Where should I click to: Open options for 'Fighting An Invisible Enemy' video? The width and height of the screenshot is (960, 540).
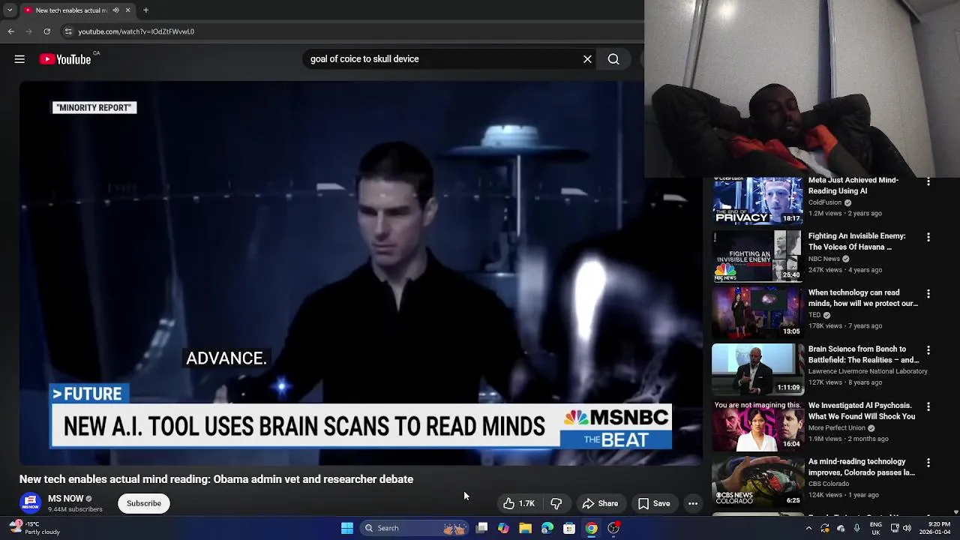[928, 237]
